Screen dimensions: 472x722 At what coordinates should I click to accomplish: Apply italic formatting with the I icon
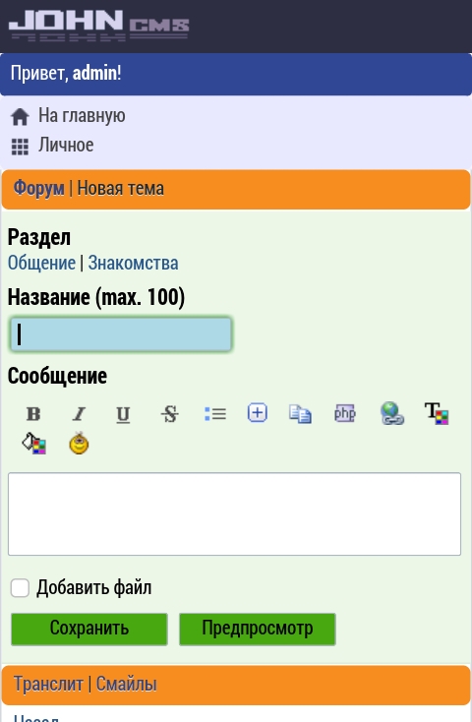[x=79, y=413]
